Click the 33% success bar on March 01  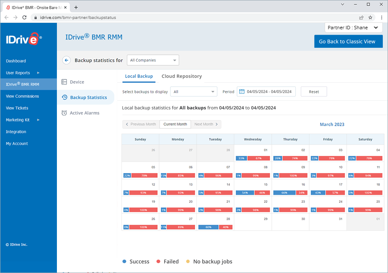(241, 158)
